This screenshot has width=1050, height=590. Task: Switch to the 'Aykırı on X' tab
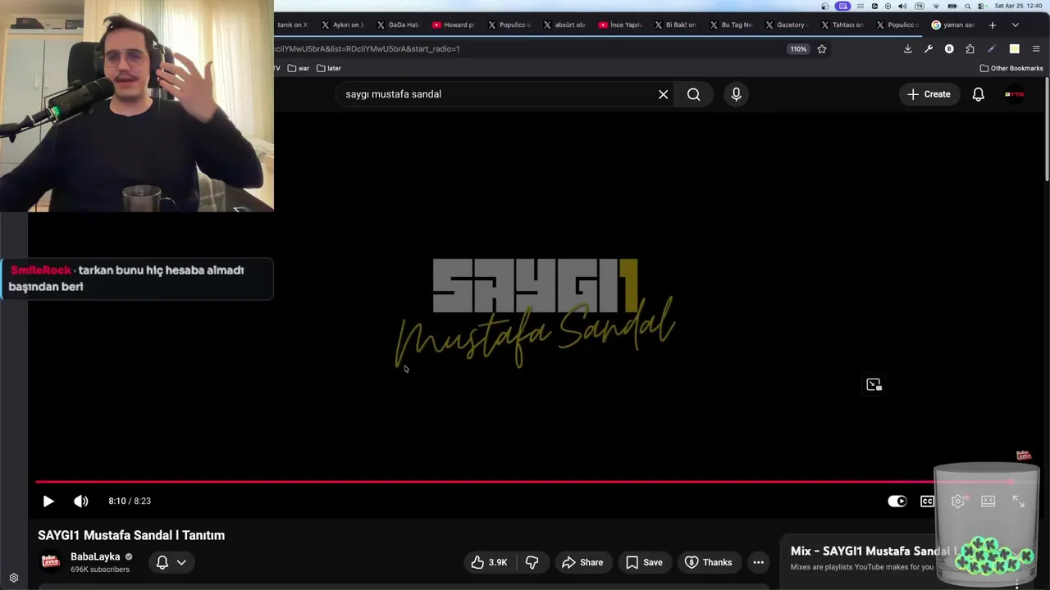click(342, 25)
